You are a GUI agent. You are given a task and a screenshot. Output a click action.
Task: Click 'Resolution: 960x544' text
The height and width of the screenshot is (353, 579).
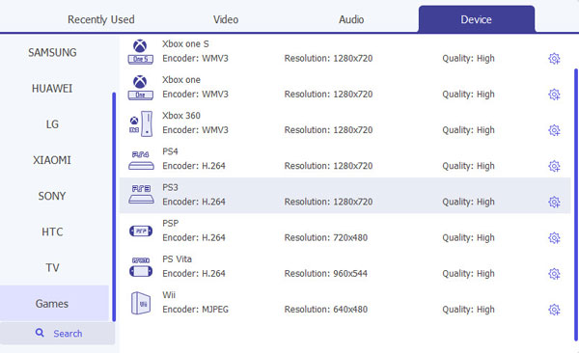click(326, 273)
